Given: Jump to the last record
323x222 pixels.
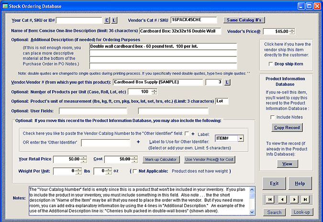Looking at the screenshot, I should tap(305, 200).
